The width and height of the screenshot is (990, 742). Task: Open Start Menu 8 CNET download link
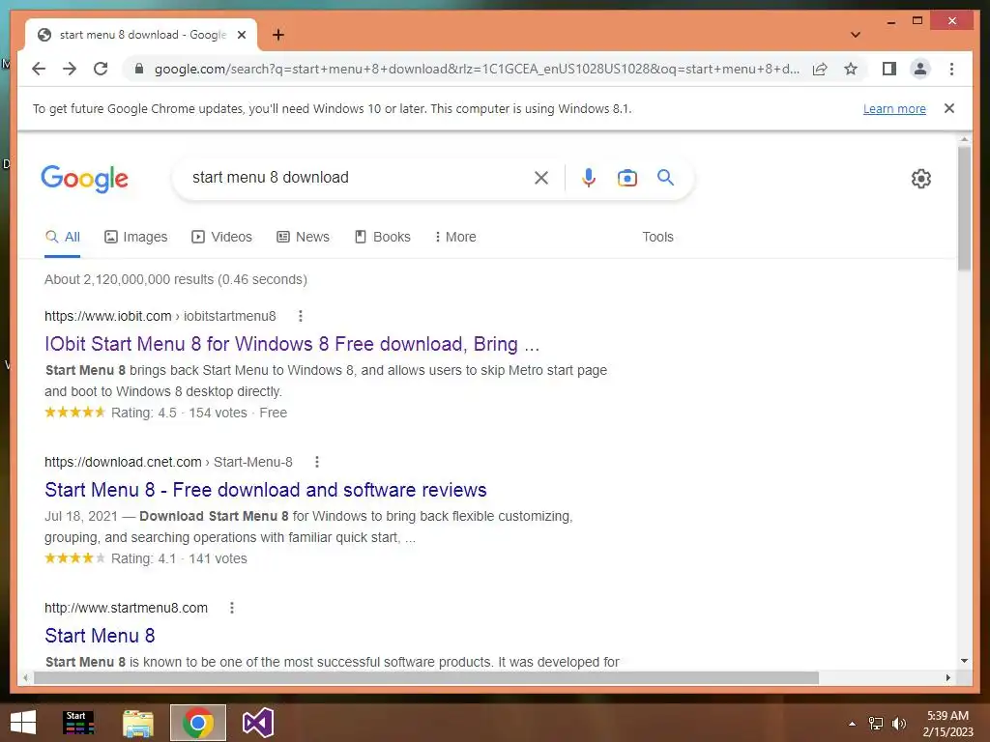coord(265,490)
